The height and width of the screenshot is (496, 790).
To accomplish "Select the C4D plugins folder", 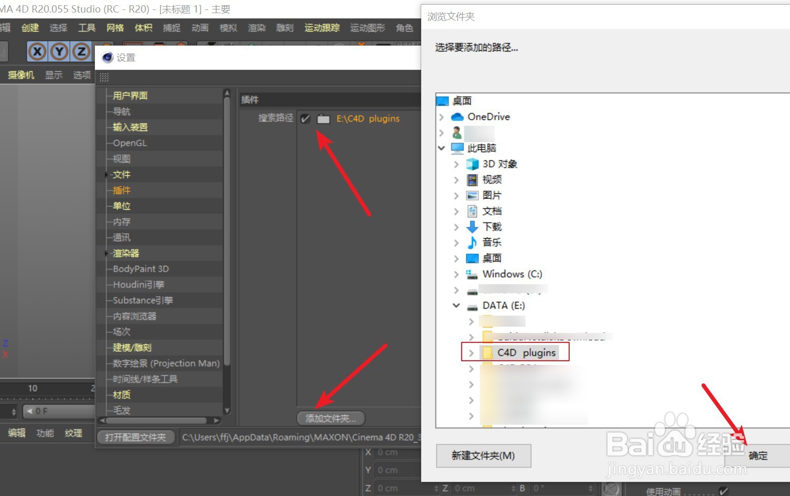I will tap(527, 353).
